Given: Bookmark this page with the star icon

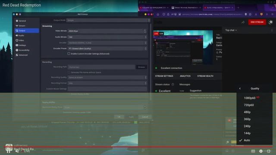Looking at the screenshot, I should (x=250, y=14).
